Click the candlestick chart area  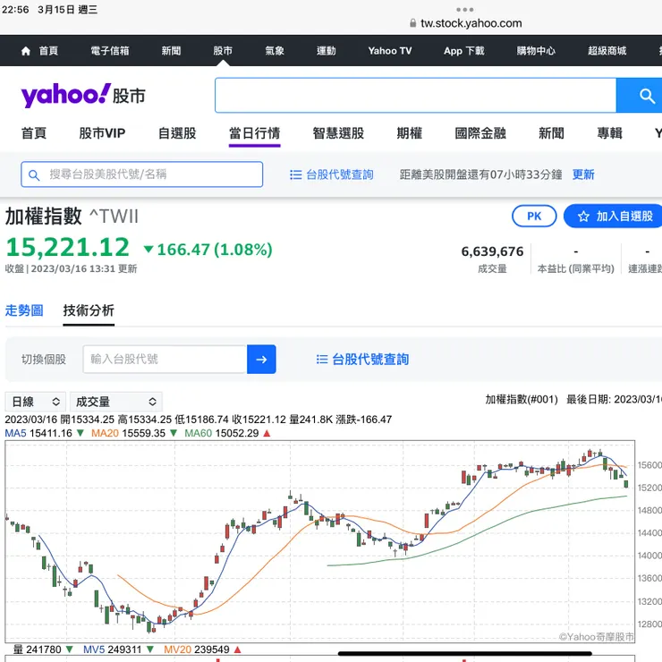coord(319,541)
